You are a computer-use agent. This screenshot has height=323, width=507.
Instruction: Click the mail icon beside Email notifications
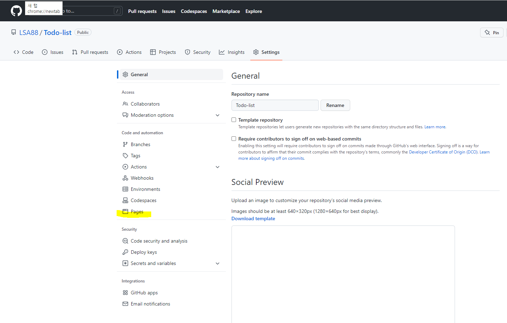(x=125, y=304)
